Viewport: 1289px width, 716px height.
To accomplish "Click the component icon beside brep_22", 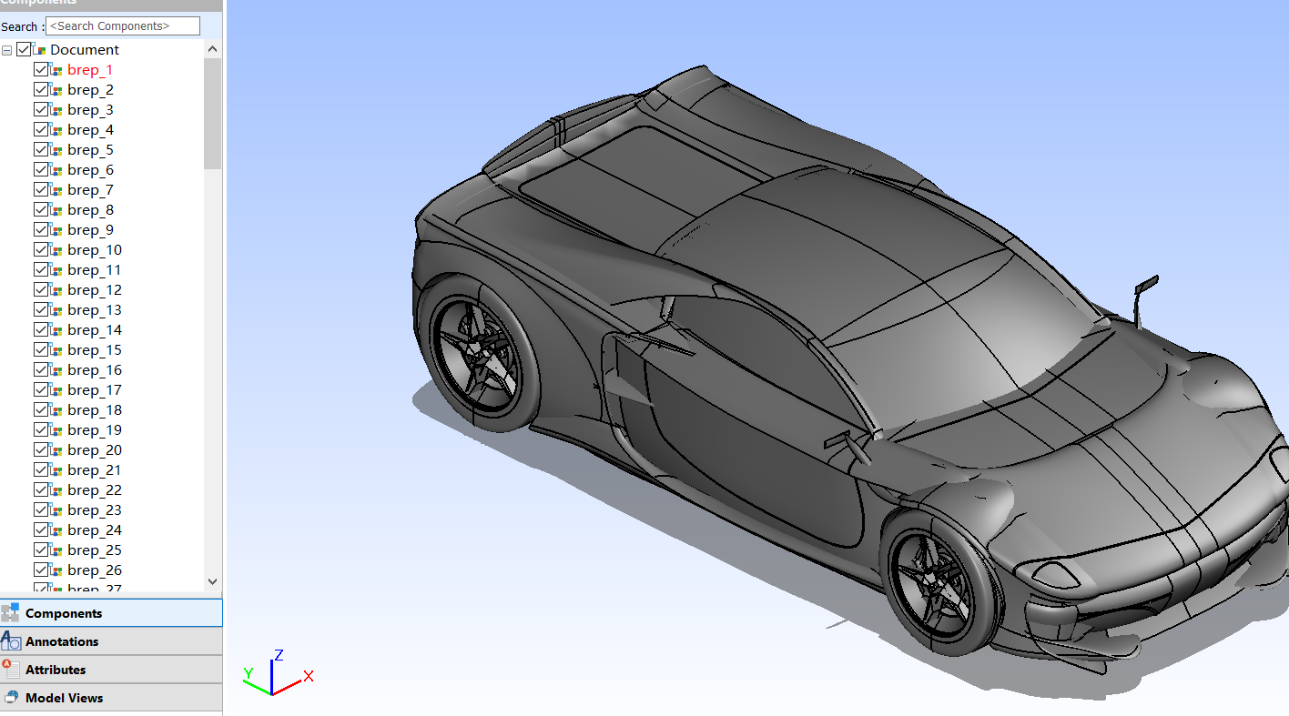I will pyautogui.click(x=56, y=489).
